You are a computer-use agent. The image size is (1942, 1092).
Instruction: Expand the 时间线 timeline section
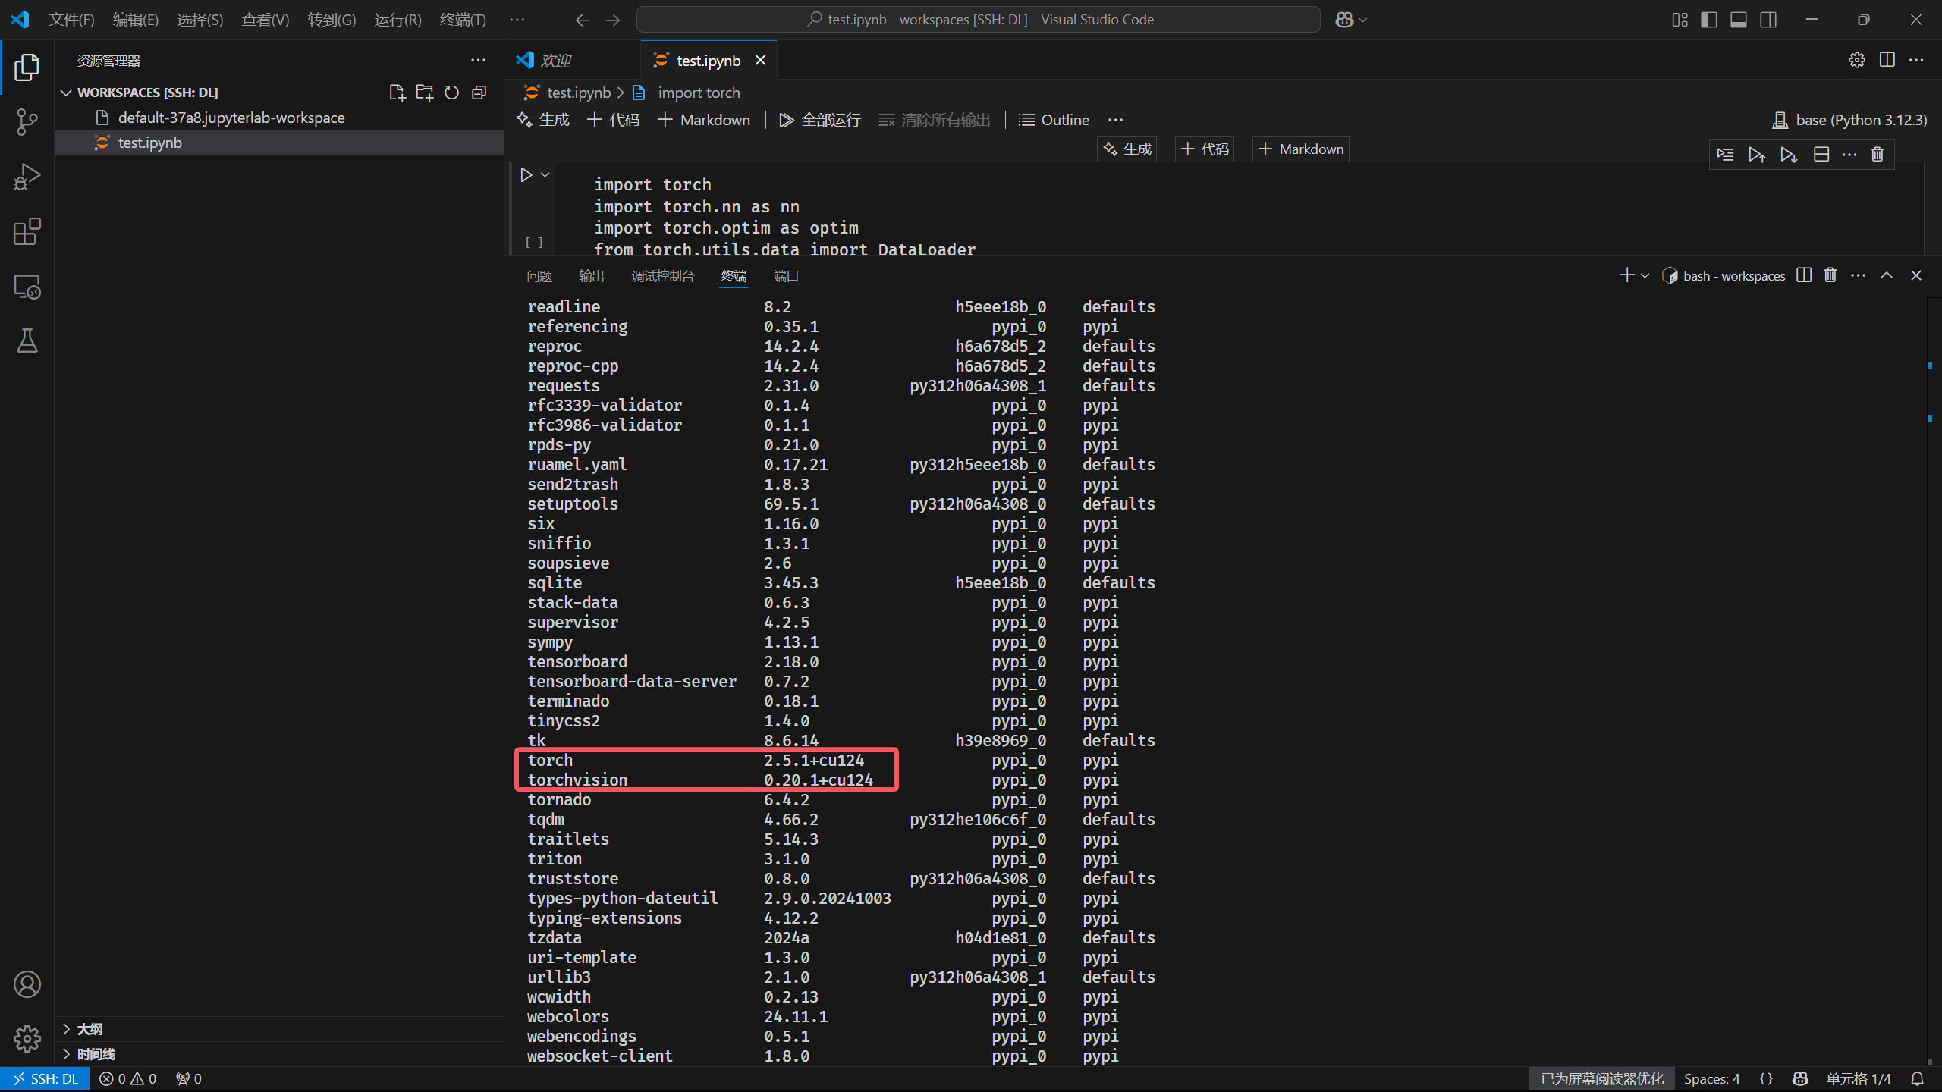point(96,1054)
